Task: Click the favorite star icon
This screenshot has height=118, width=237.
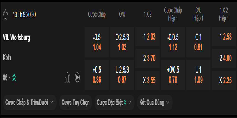Action: [x=5, y=15]
